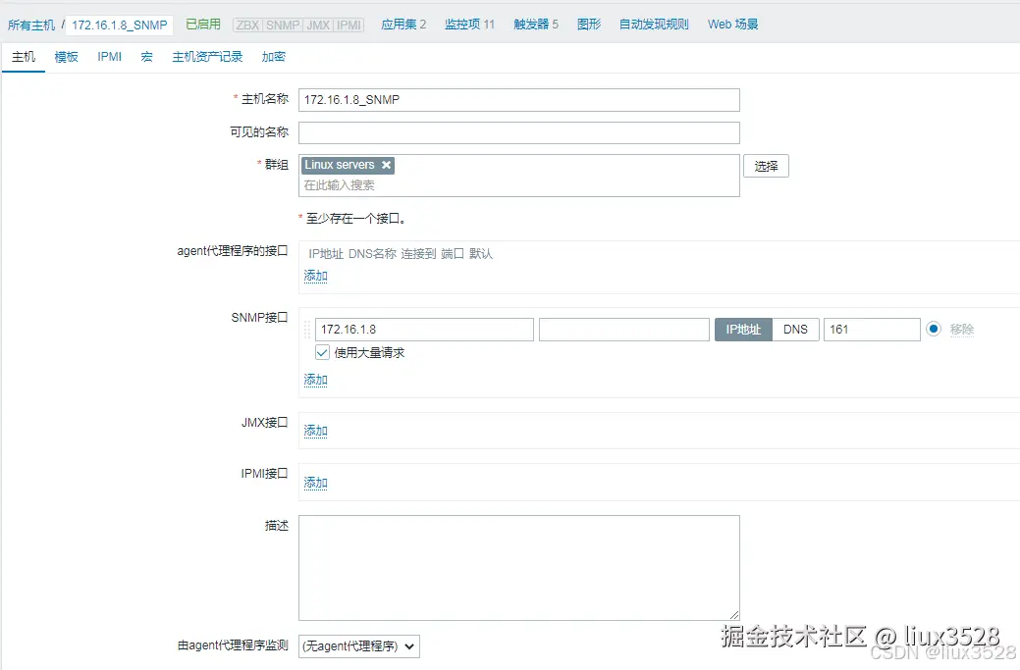Open Web 场景 link

733,25
